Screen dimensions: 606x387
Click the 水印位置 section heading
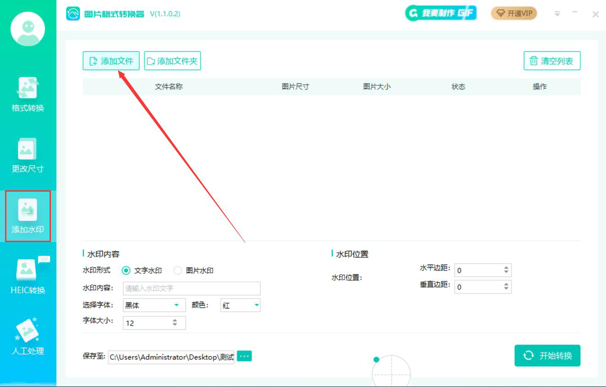[x=352, y=254]
